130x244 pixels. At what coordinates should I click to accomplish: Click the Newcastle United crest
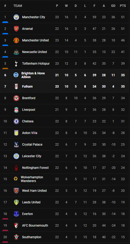tap(16, 52)
